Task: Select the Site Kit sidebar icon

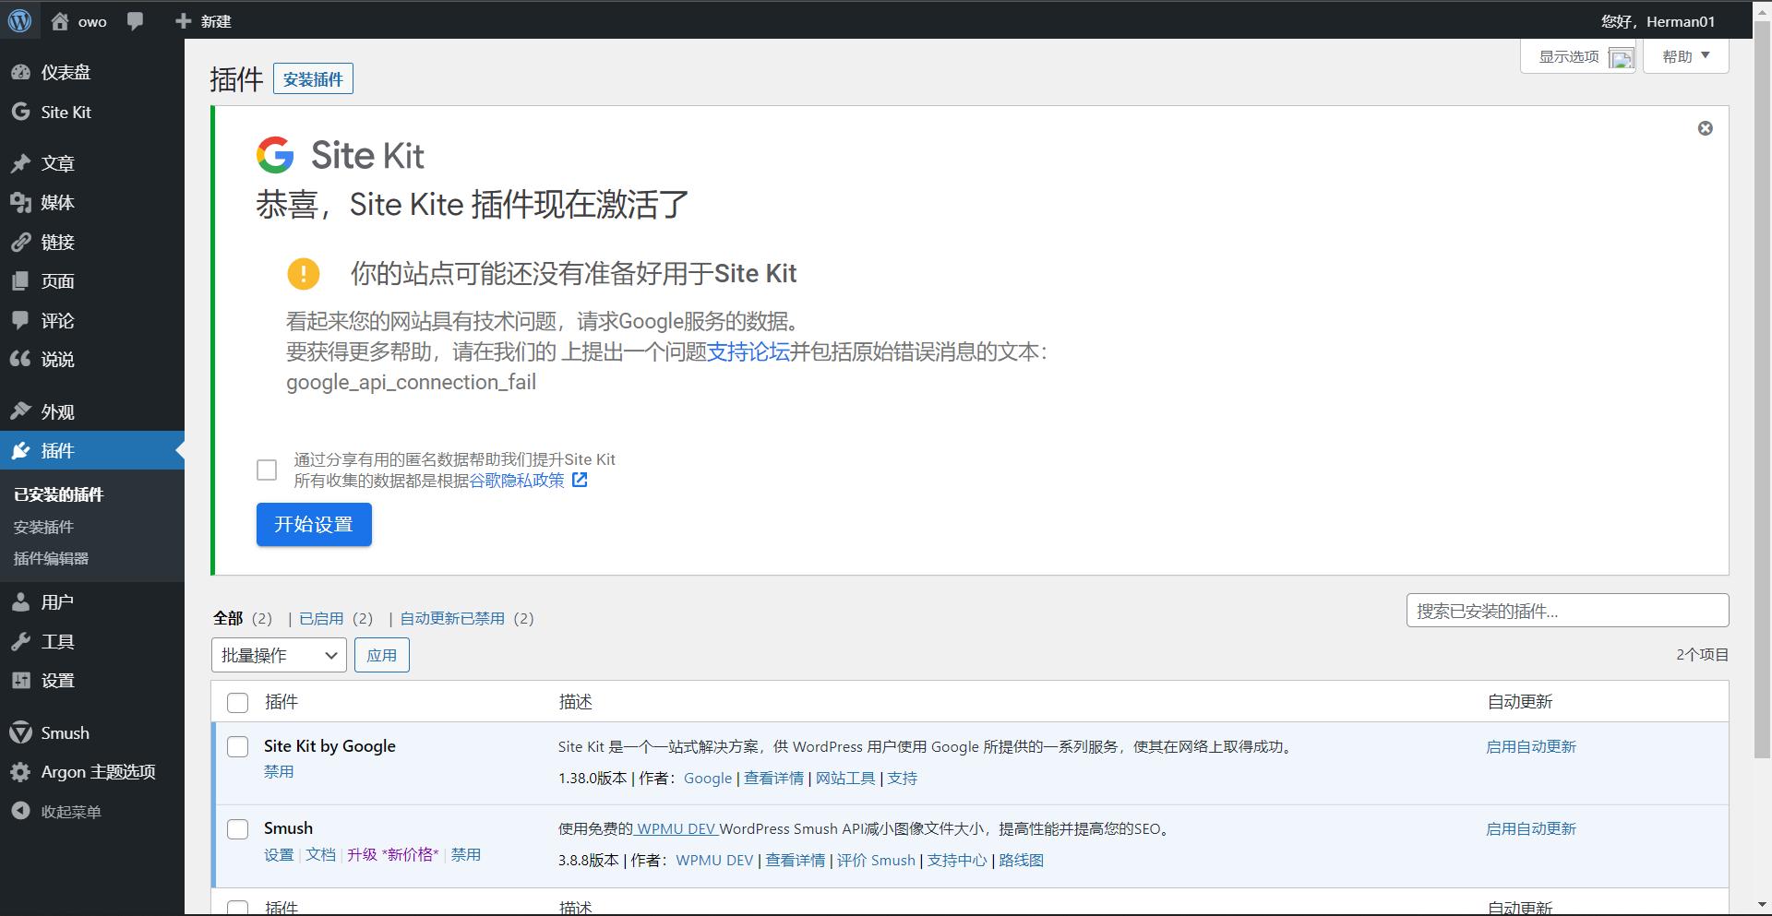Action: click(21, 112)
